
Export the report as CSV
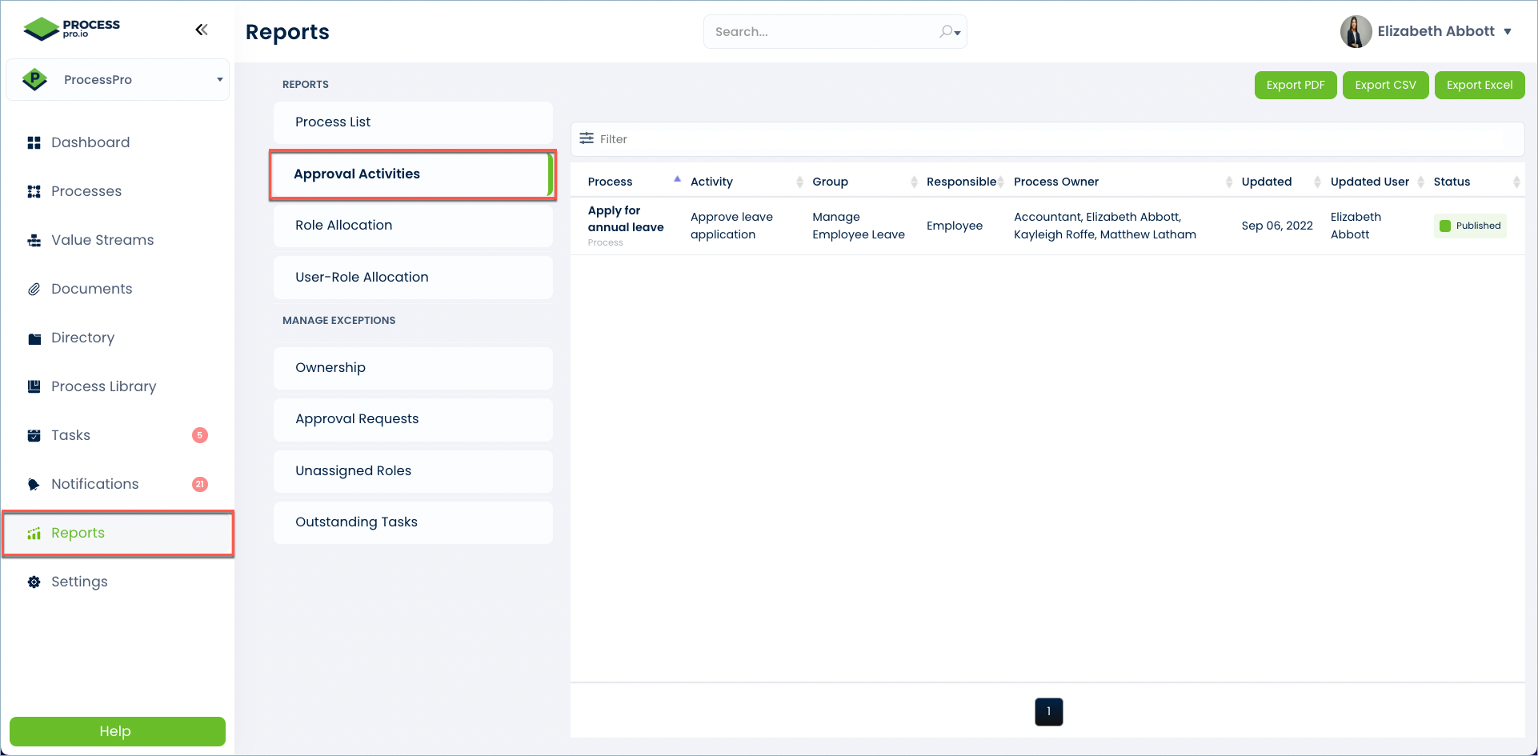coord(1385,85)
